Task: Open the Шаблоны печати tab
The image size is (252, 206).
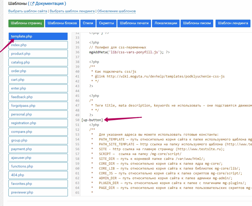Action: coord(134,23)
